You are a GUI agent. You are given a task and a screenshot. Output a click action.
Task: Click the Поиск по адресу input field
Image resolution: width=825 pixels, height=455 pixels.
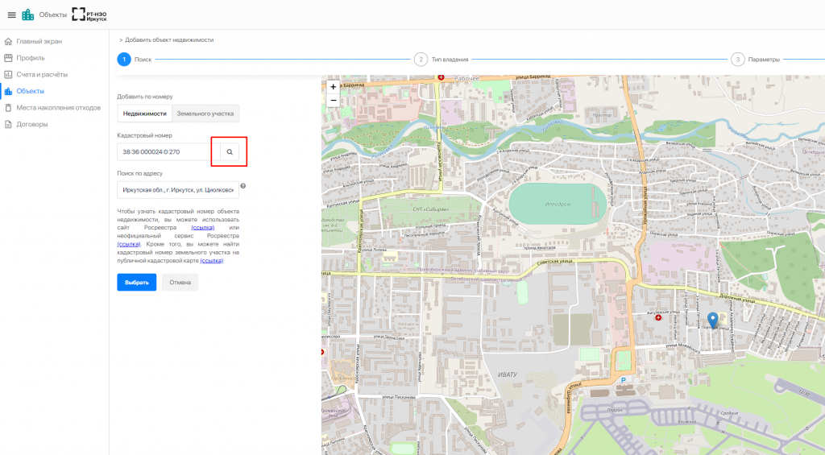tap(178, 190)
